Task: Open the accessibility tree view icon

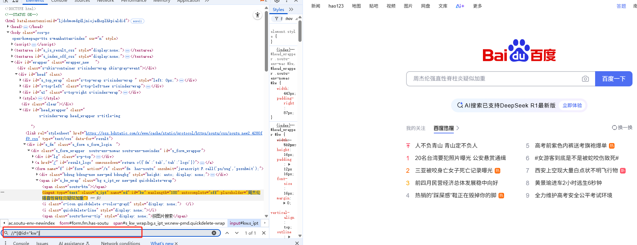Action: point(258,15)
